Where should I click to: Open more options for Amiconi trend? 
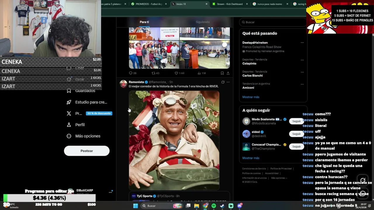coord(302,84)
